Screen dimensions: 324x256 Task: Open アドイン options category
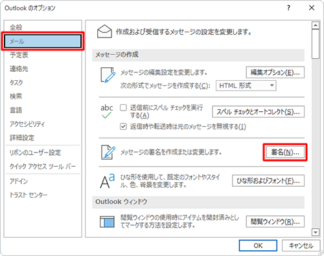coord(43,181)
